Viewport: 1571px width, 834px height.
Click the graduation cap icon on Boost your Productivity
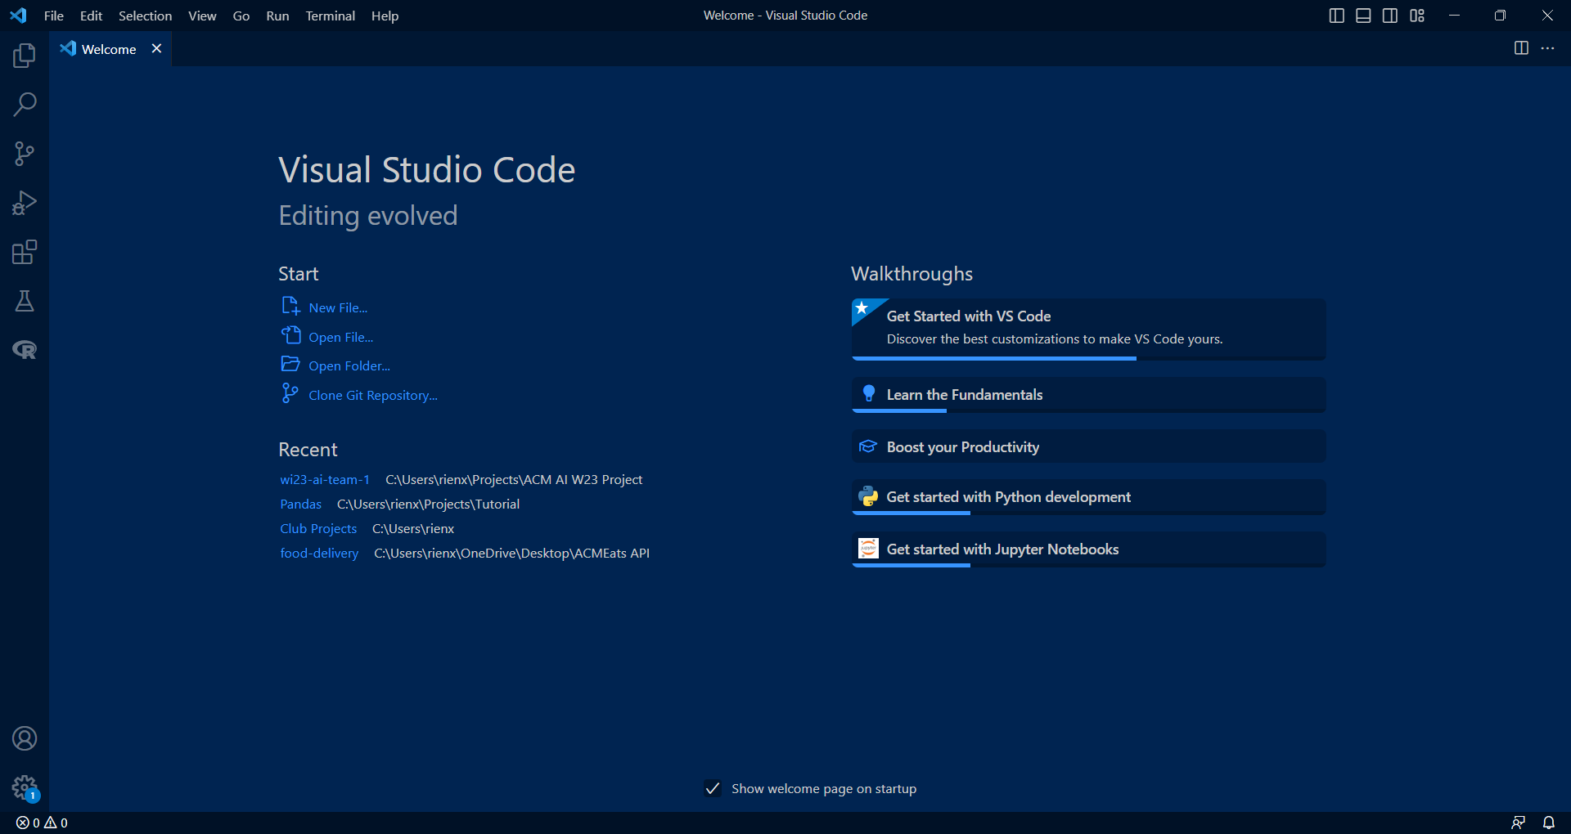point(868,446)
